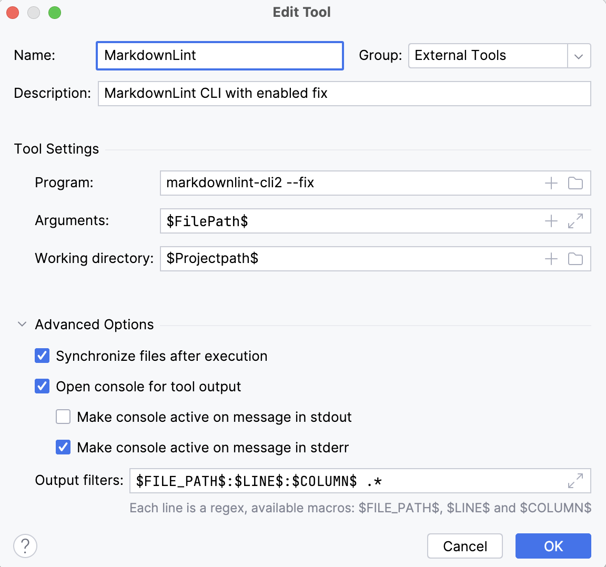Image resolution: width=606 pixels, height=567 pixels.
Task: Focus the Name text field
Action: [220, 56]
